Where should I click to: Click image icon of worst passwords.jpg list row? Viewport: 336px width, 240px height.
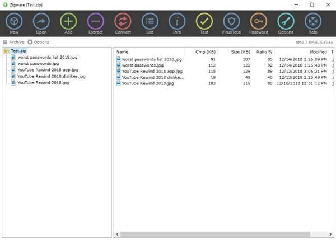pyautogui.click(x=119, y=65)
